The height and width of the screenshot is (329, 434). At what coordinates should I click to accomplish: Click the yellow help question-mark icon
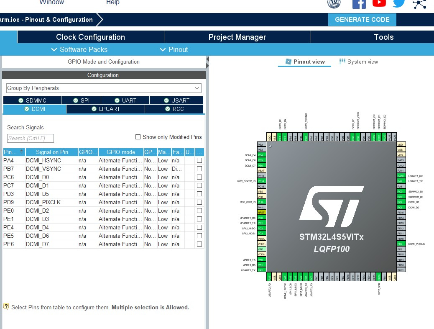[x=6, y=306]
